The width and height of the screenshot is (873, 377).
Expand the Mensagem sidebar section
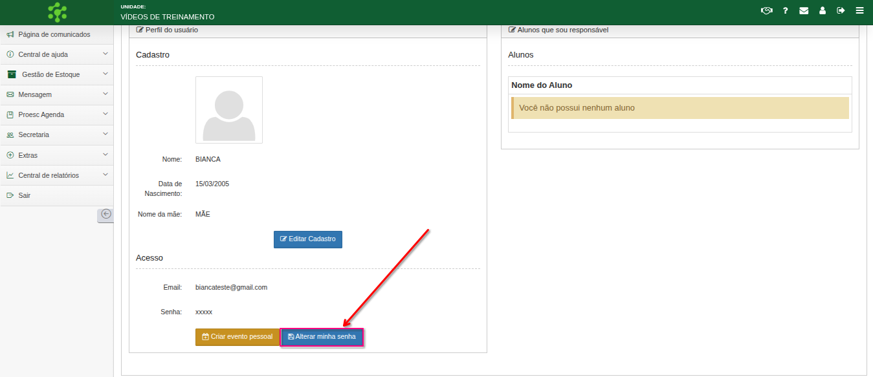tap(57, 94)
